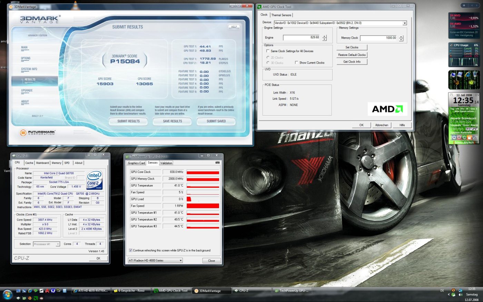Switch to Thermal Sensors tab
This screenshot has width=483, height=302.
281,15
